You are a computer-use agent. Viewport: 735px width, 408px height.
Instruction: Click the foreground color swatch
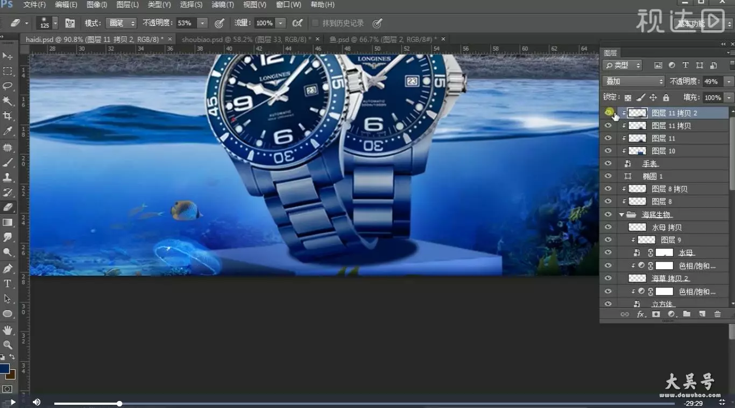[4, 369]
